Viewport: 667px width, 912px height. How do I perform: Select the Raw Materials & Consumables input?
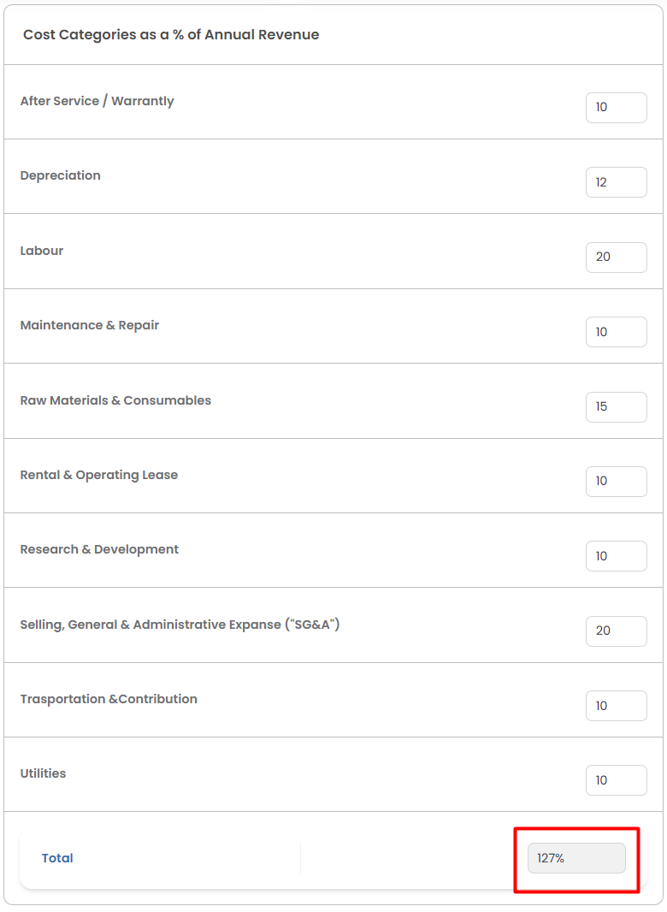(x=616, y=406)
